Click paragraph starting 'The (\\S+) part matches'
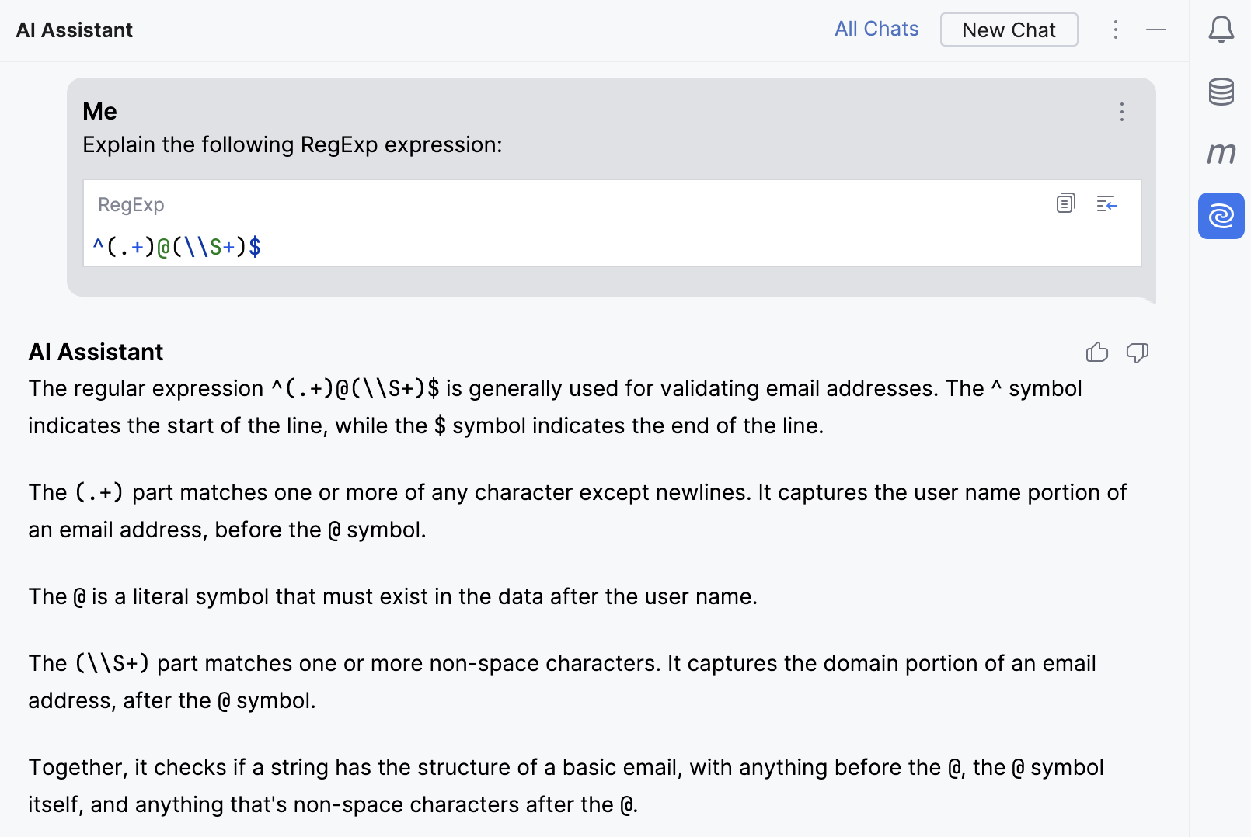Viewport: 1251px width, 837px height. [x=562, y=682]
